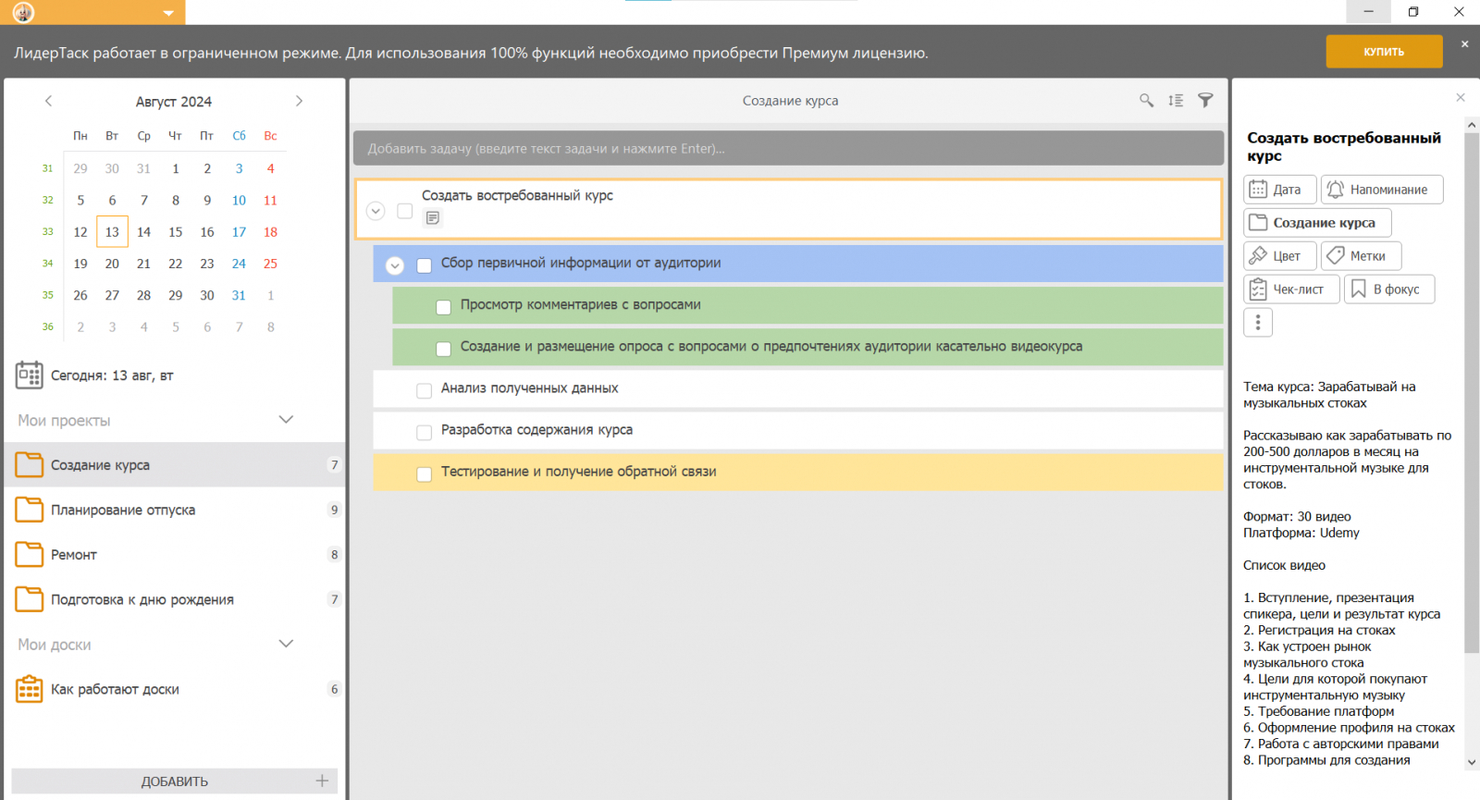The height and width of the screenshot is (800, 1480).
Task: Click the sort tasks icon
Action: 1176,101
